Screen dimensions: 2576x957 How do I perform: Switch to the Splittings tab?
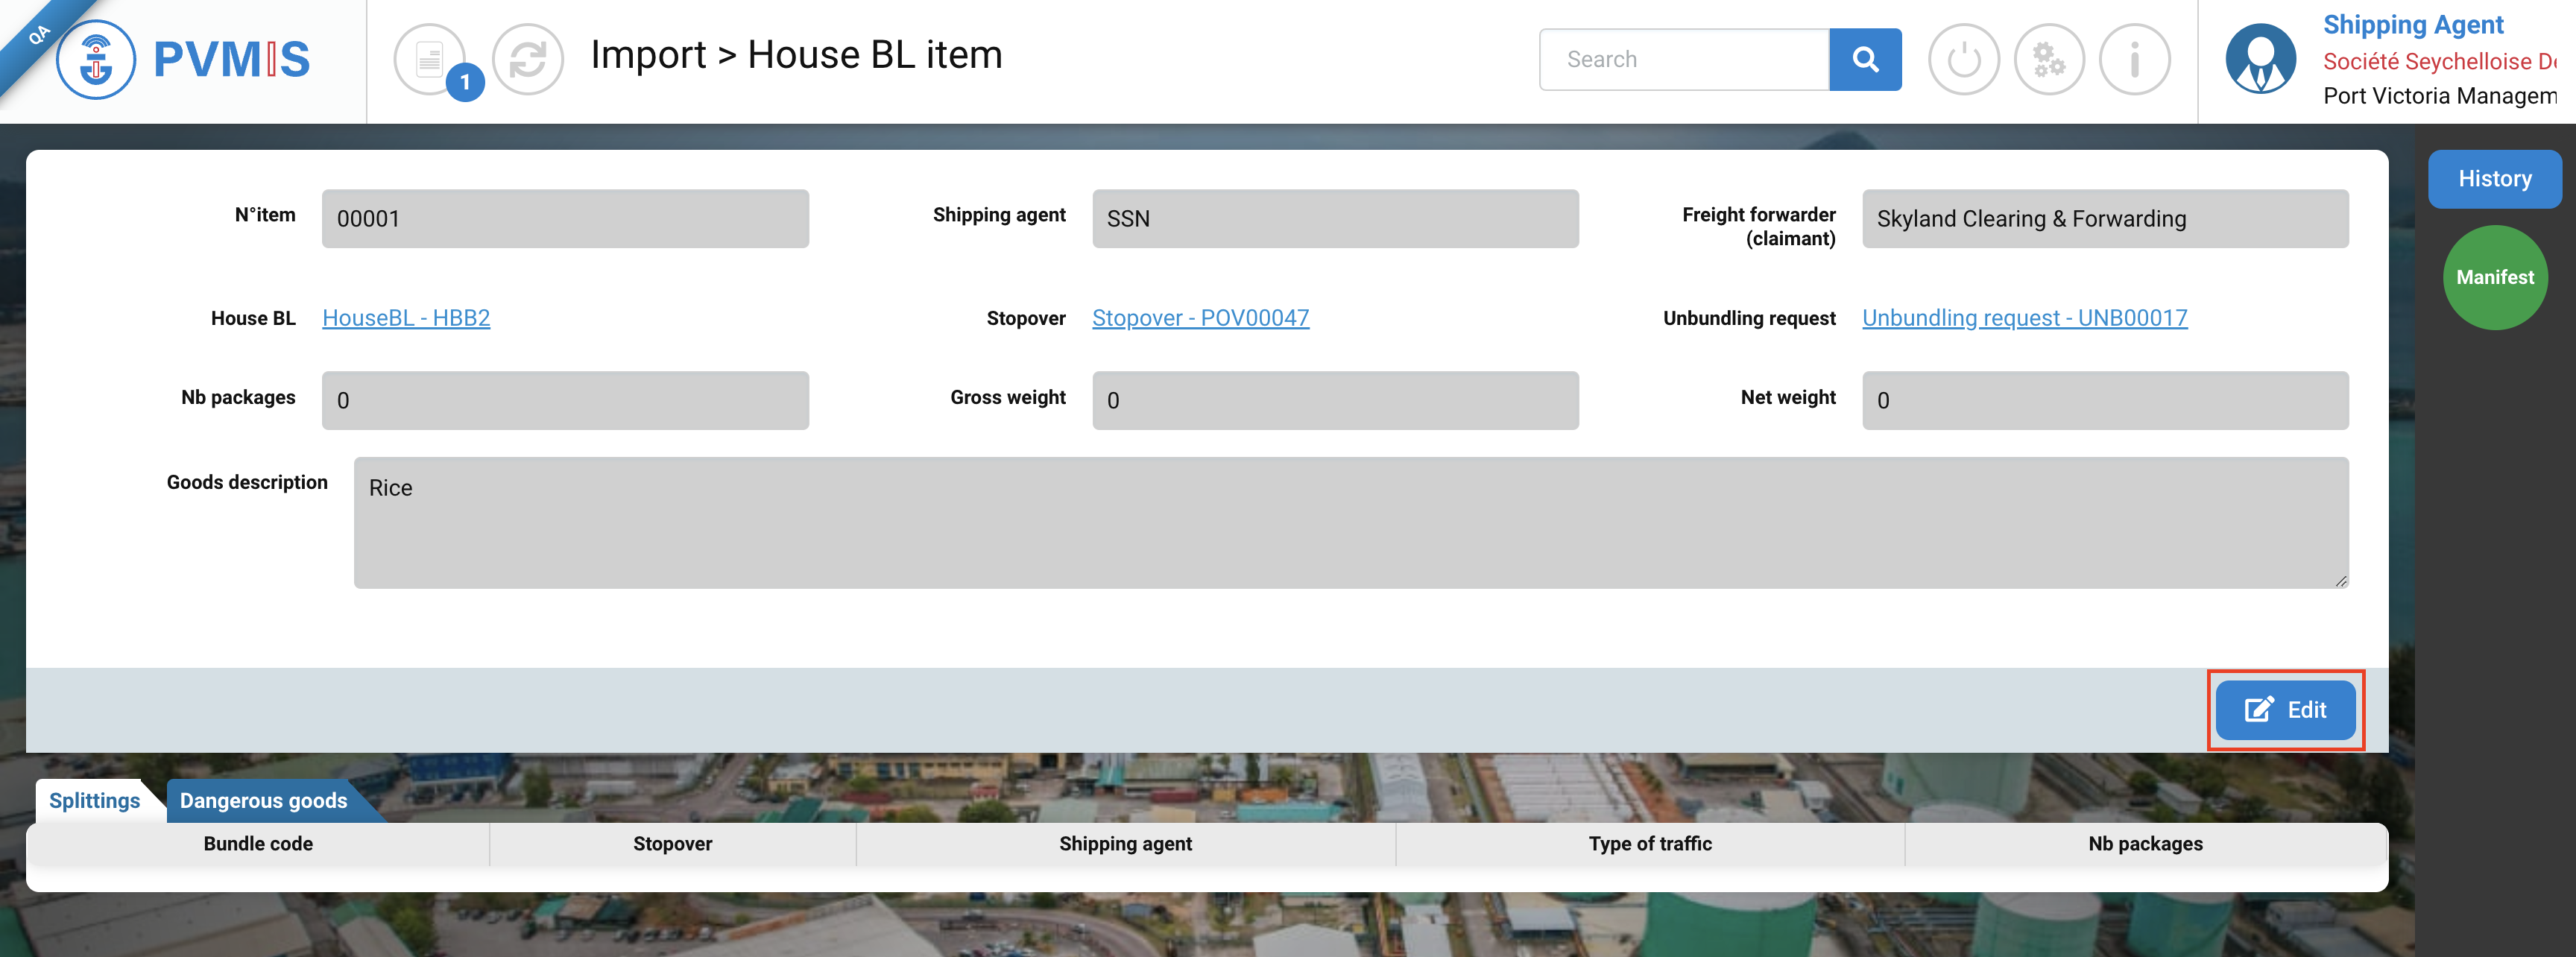(x=94, y=801)
